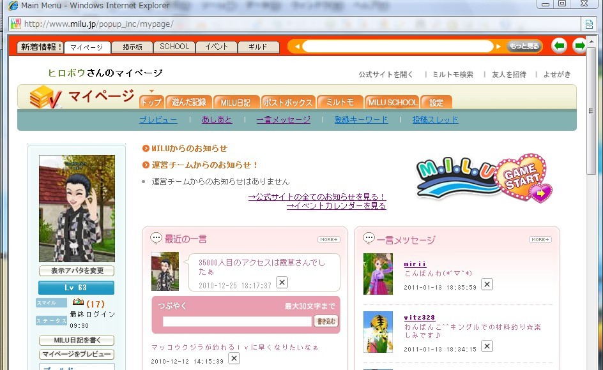Click mirii's avatar thumbnail

[378, 274]
